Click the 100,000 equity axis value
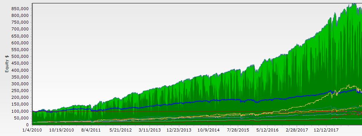The width and height of the screenshot is (362, 136). (x=20, y=111)
